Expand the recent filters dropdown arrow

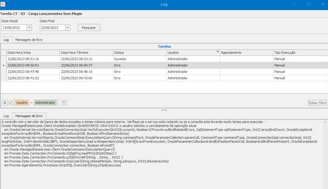click(64, 103)
